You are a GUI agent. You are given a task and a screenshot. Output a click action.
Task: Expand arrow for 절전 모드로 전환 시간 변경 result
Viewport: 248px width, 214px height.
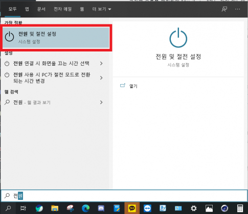101,78
